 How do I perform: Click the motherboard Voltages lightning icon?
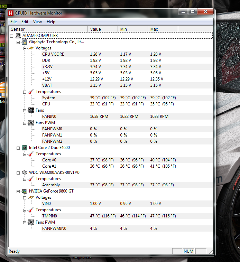point(31,48)
